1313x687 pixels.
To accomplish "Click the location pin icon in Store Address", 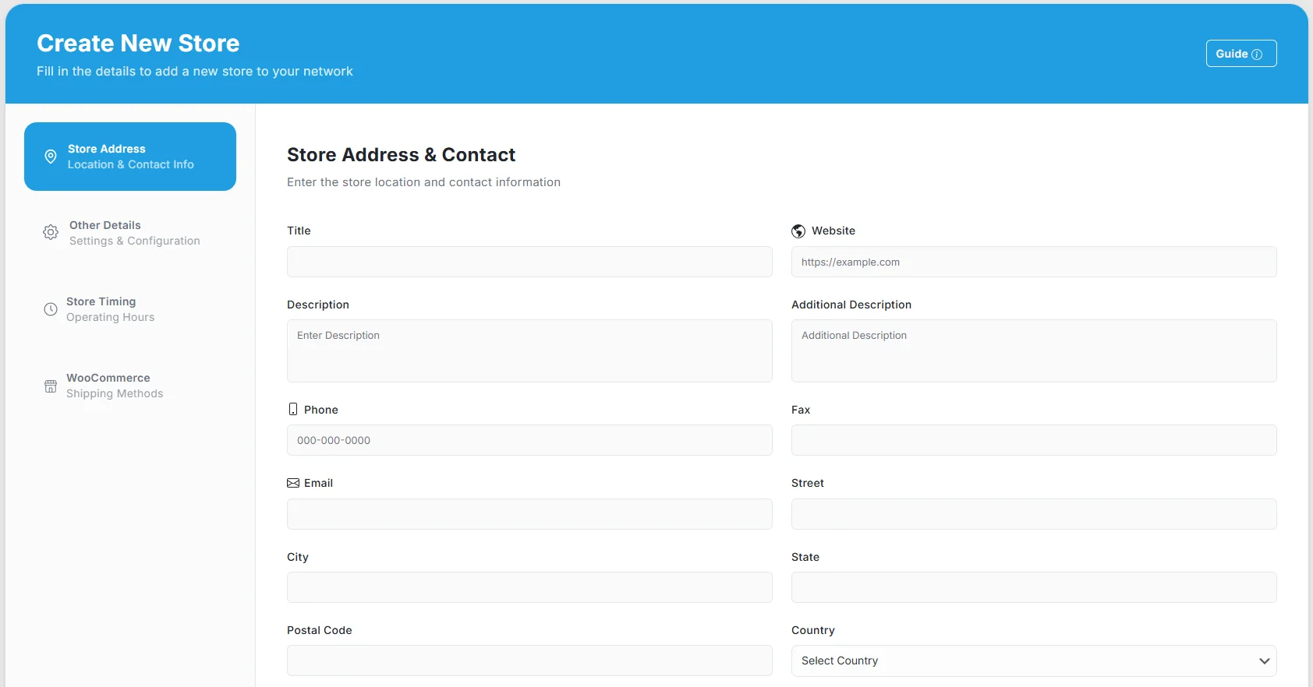I will [x=51, y=157].
